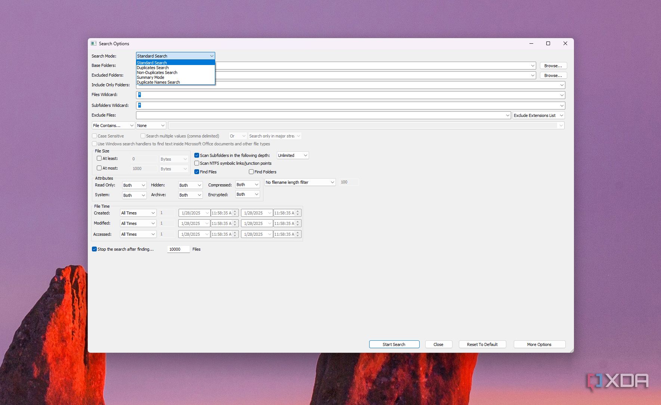Click Browse next to Base Folders

(x=553, y=65)
